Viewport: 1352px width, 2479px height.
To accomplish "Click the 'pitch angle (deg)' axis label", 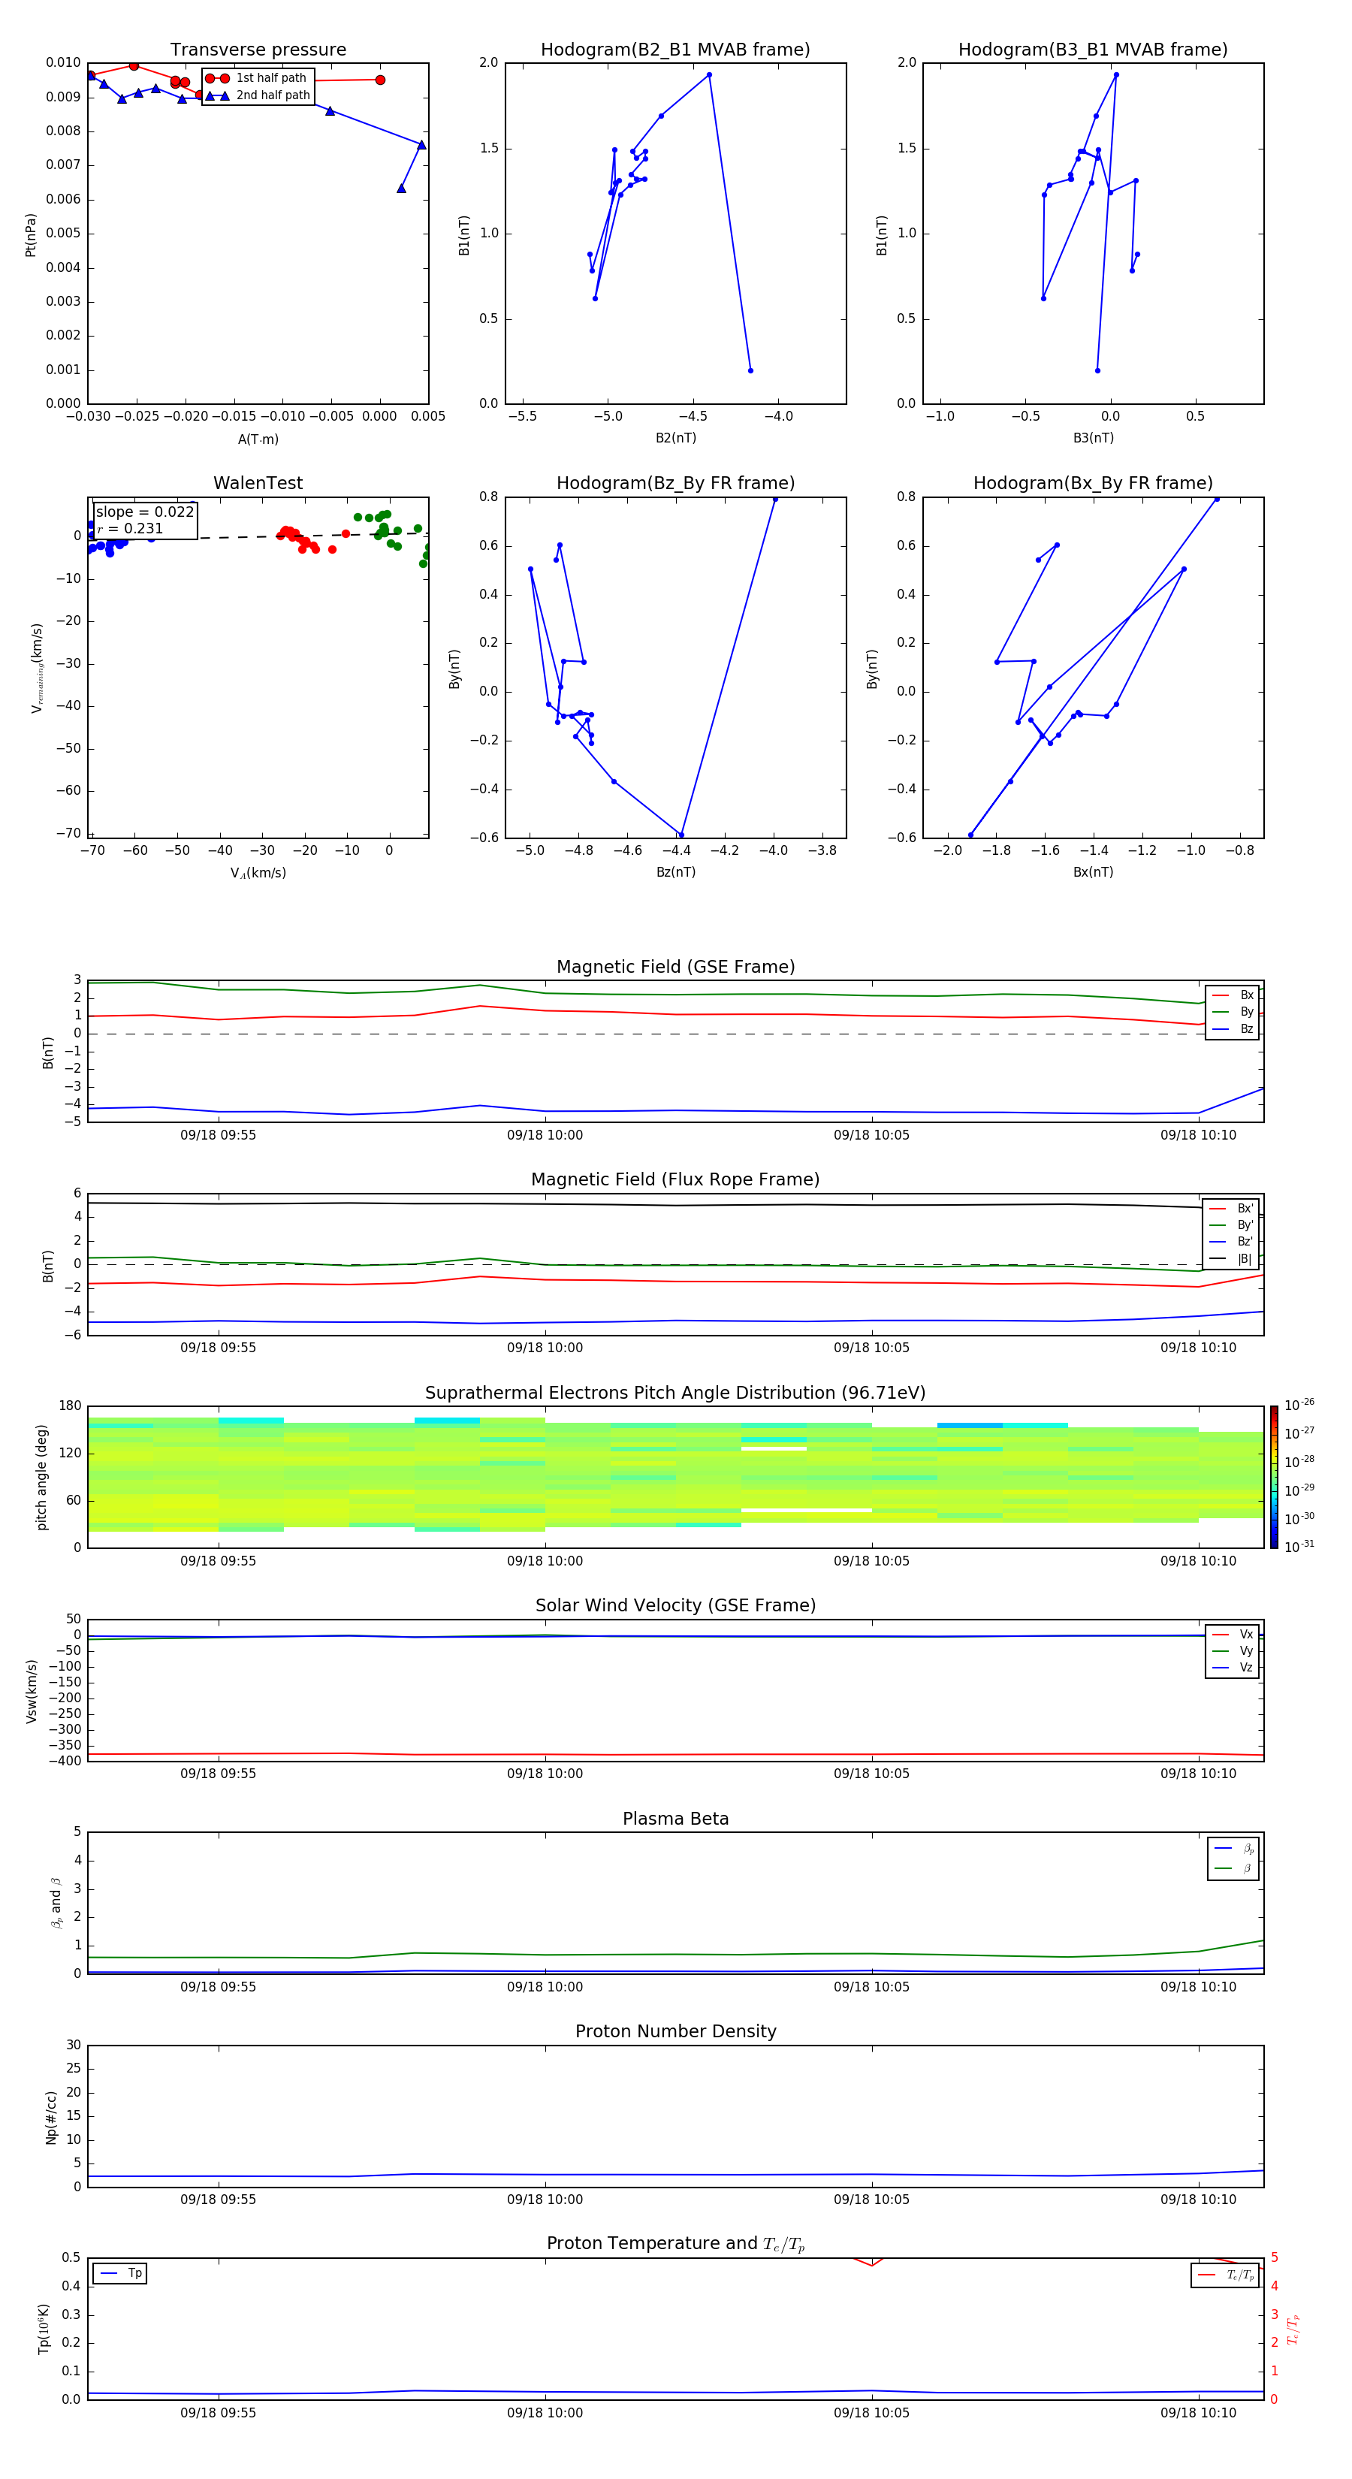I will [41, 1477].
